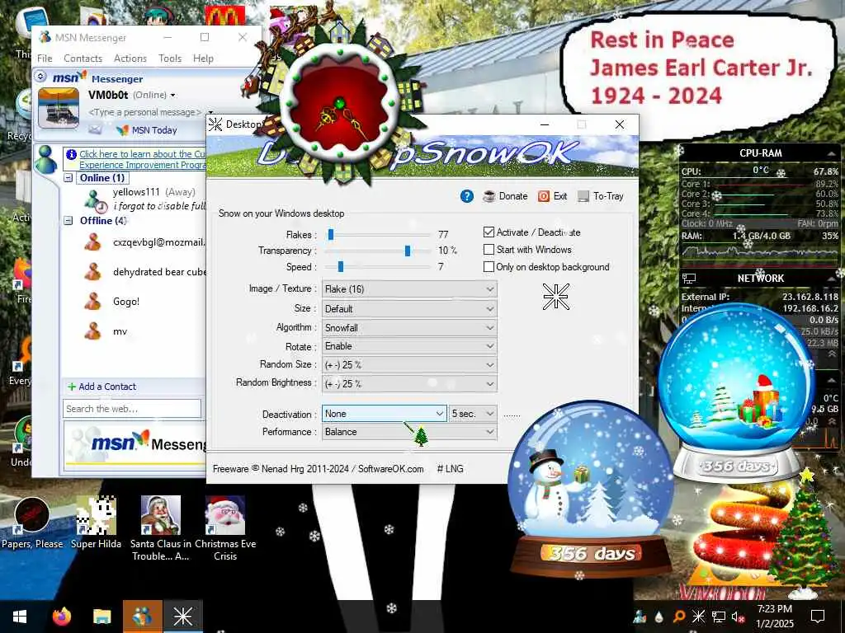Click Exit in DesktopSnowOK
This screenshot has height=633, width=845.
(552, 196)
